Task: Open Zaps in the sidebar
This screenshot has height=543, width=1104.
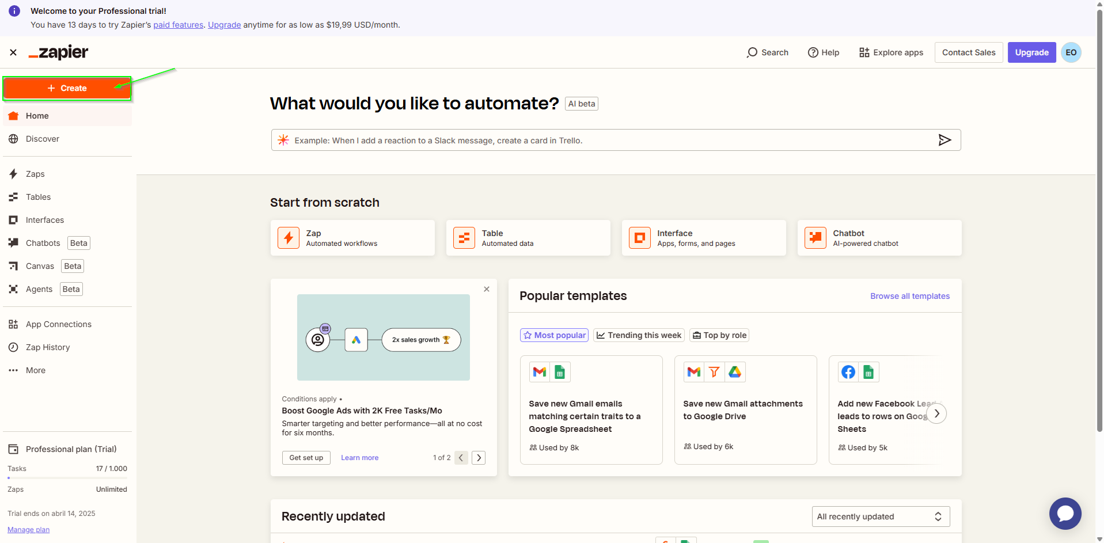Action: [67, 174]
